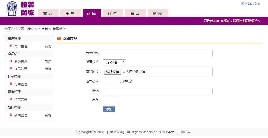
Task: Click the clothing store coat logo
Action: [12, 9]
